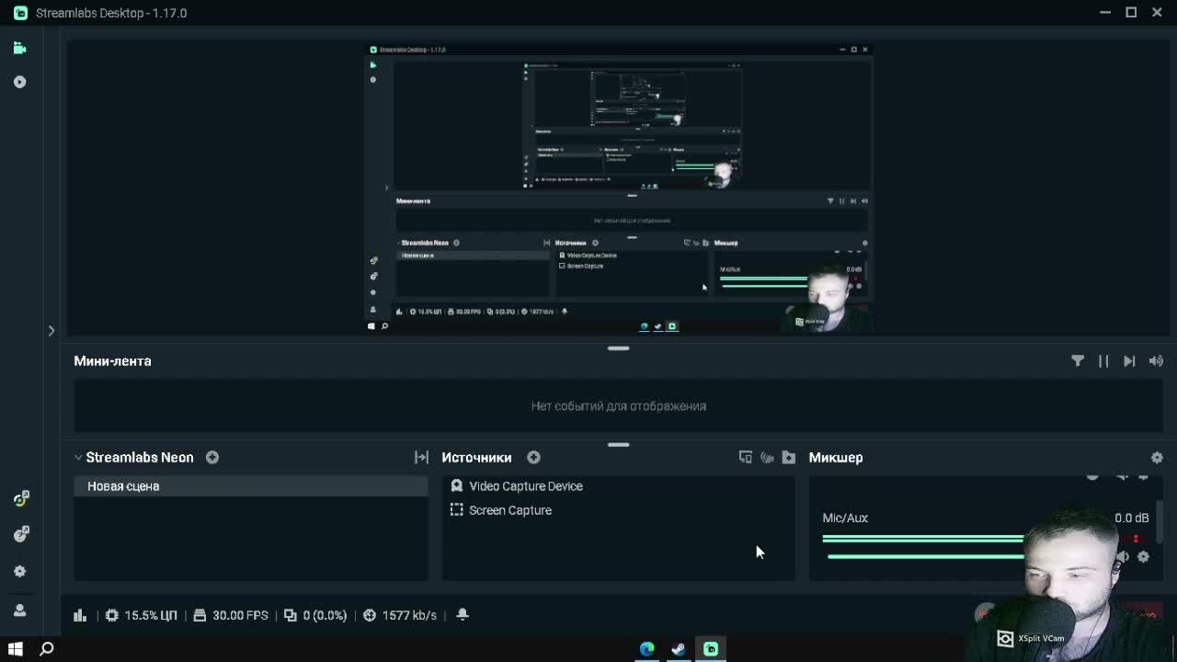Image resolution: width=1177 pixels, height=662 pixels.
Task: Expand the Streamlabs Neon scene collection dropdown
Action: coord(78,457)
